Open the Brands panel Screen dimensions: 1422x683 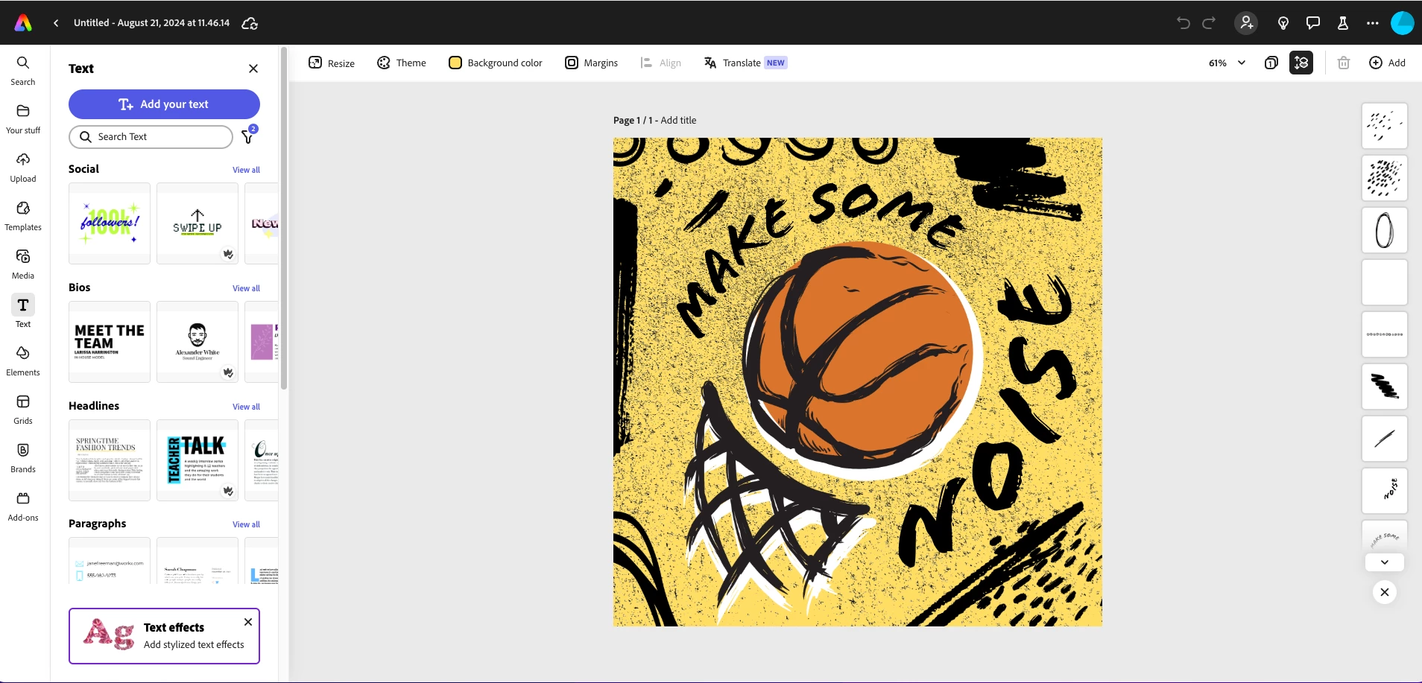(x=23, y=458)
